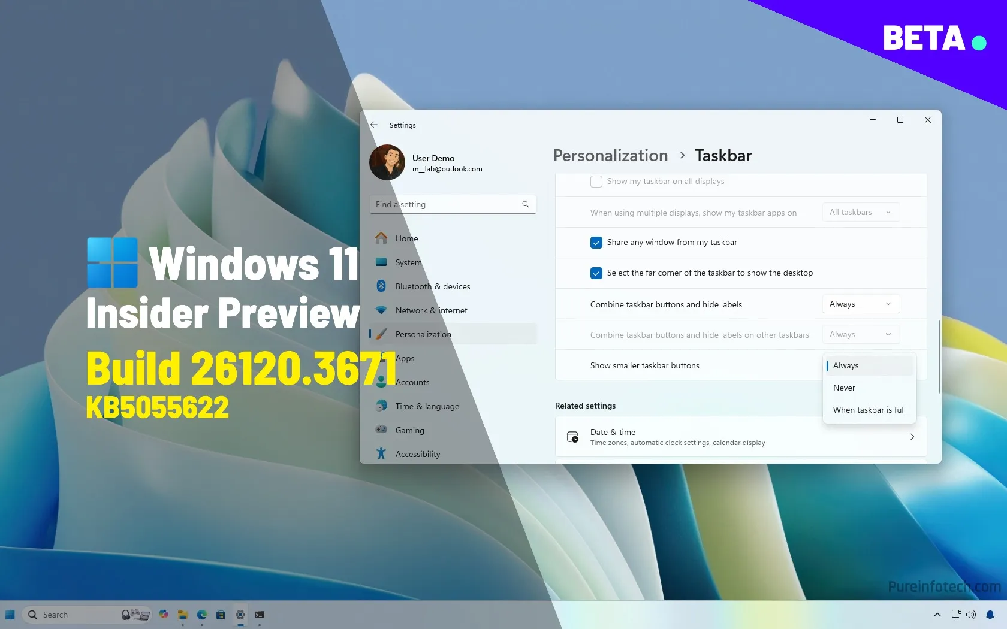Click the Personalization paintbrush icon
1007x629 pixels.
381,334
